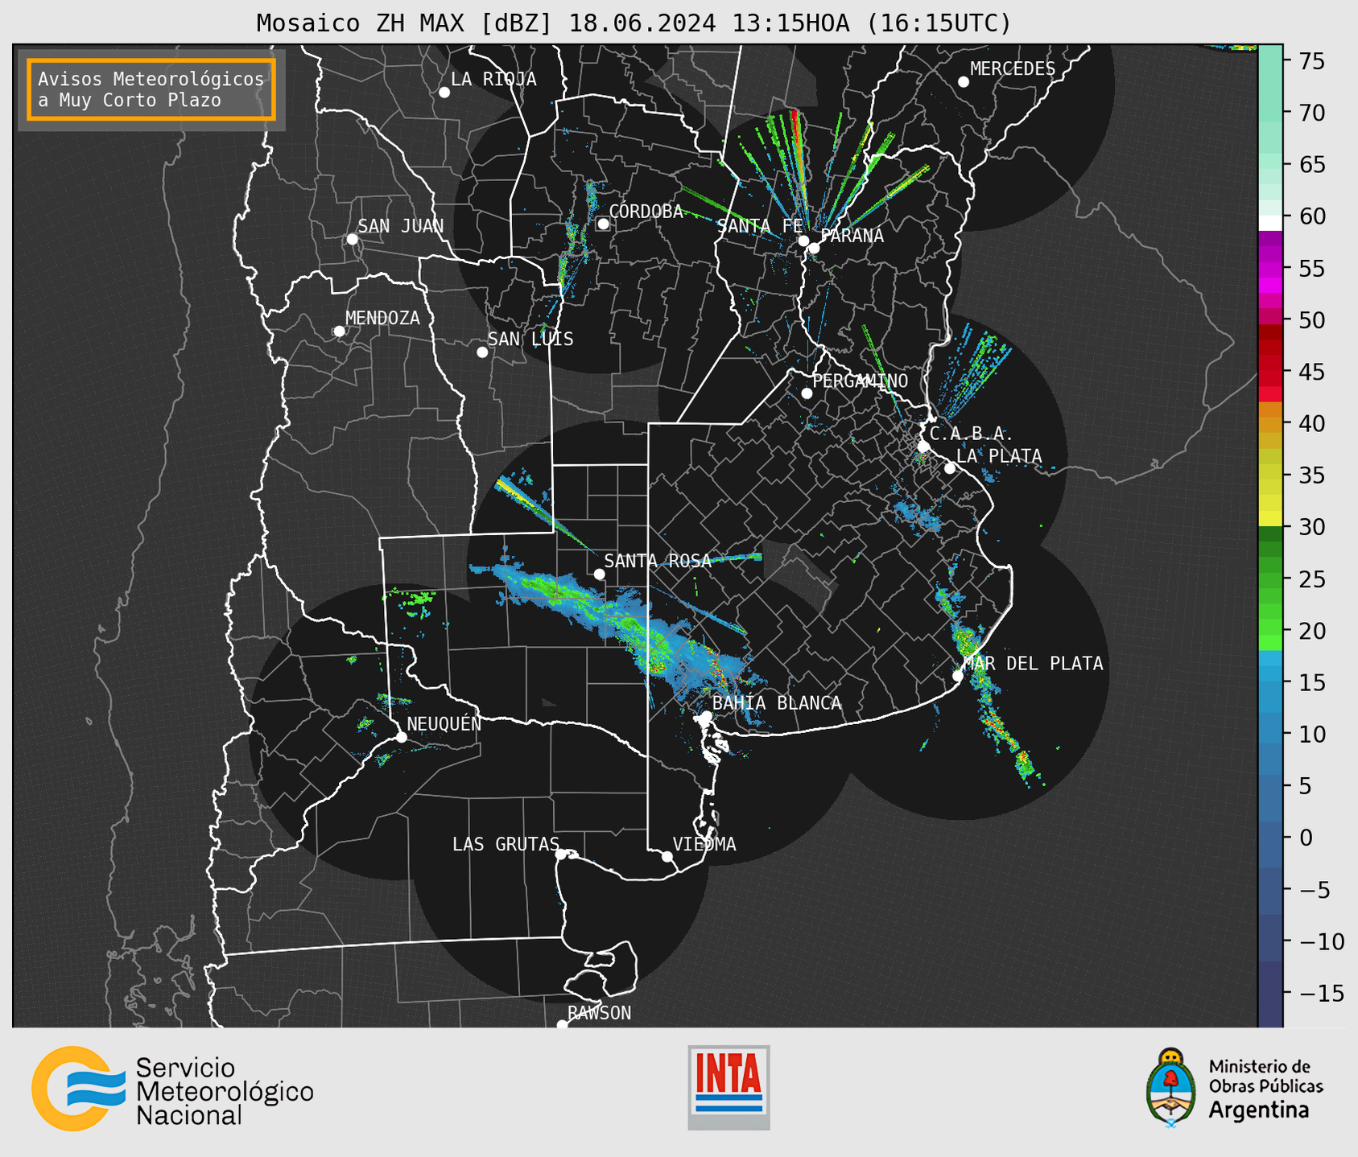The height and width of the screenshot is (1157, 1358).
Task: Click the LA PLATA city marker dot
Action: click(x=950, y=468)
